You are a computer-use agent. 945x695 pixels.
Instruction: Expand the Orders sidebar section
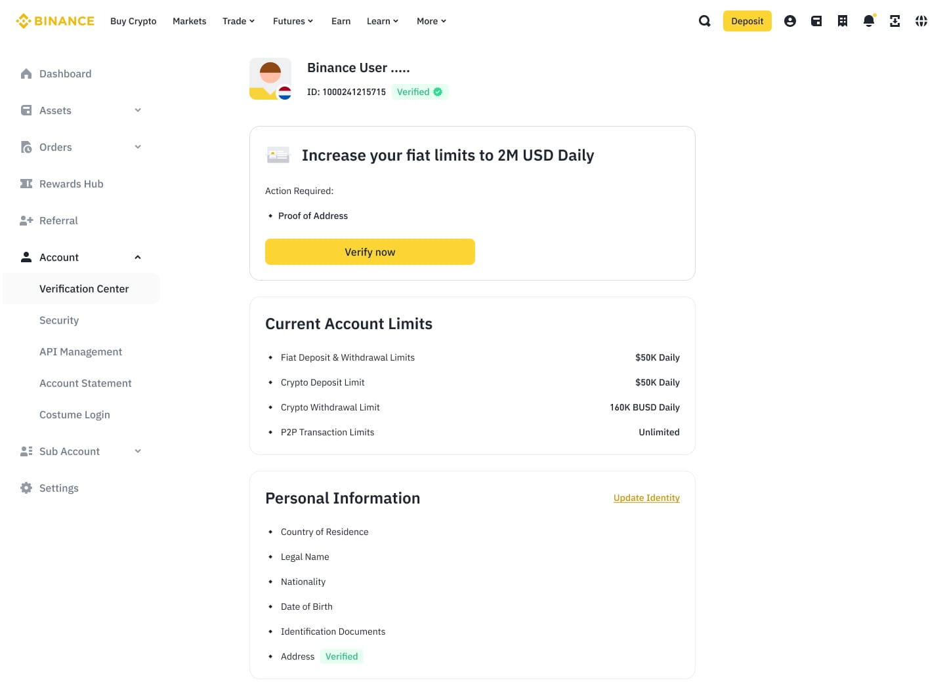(138, 147)
